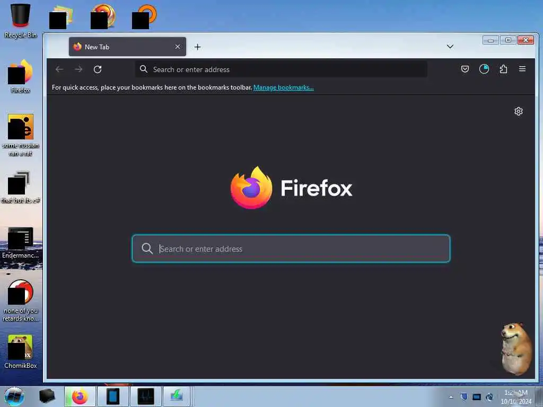This screenshot has width=543, height=407.
Task: Expand the List all tabs chevron
Action: (x=450, y=47)
